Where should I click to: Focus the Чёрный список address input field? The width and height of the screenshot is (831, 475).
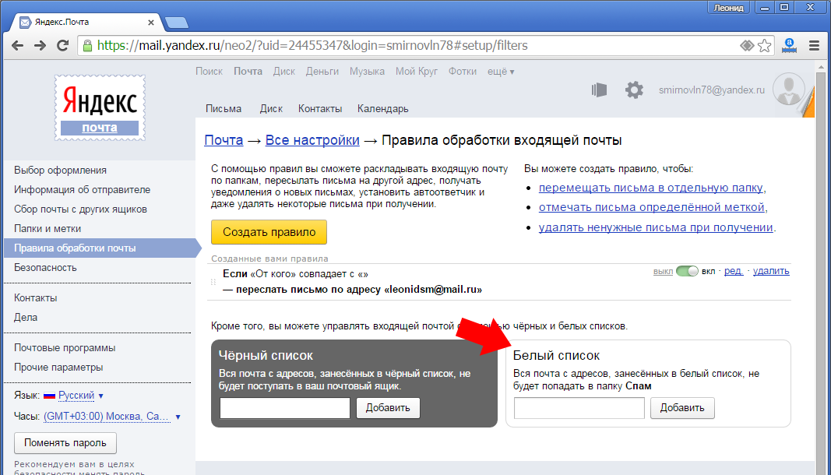(285, 408)
